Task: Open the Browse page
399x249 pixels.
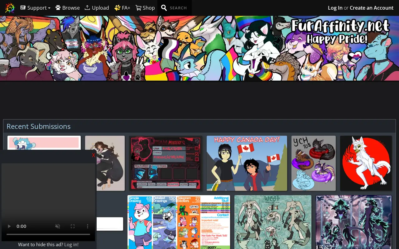Action: tap(68, 8)
